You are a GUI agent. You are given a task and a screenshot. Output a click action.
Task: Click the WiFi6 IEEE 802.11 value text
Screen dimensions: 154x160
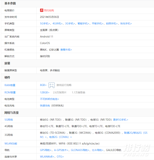(x=79, y=144)
